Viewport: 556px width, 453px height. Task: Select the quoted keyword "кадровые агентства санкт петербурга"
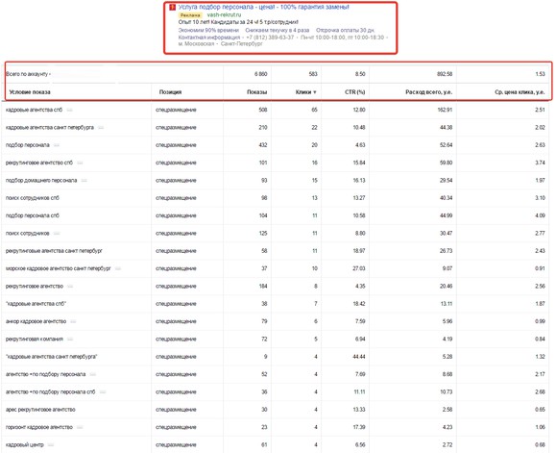click(x=52, y=357)
